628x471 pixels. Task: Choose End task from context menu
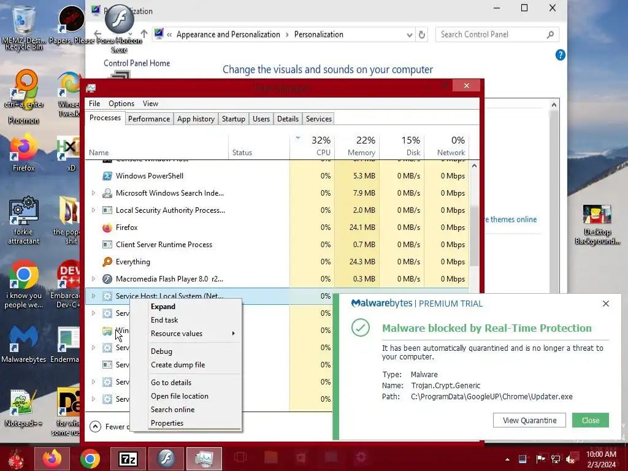(x=186, y=320)
